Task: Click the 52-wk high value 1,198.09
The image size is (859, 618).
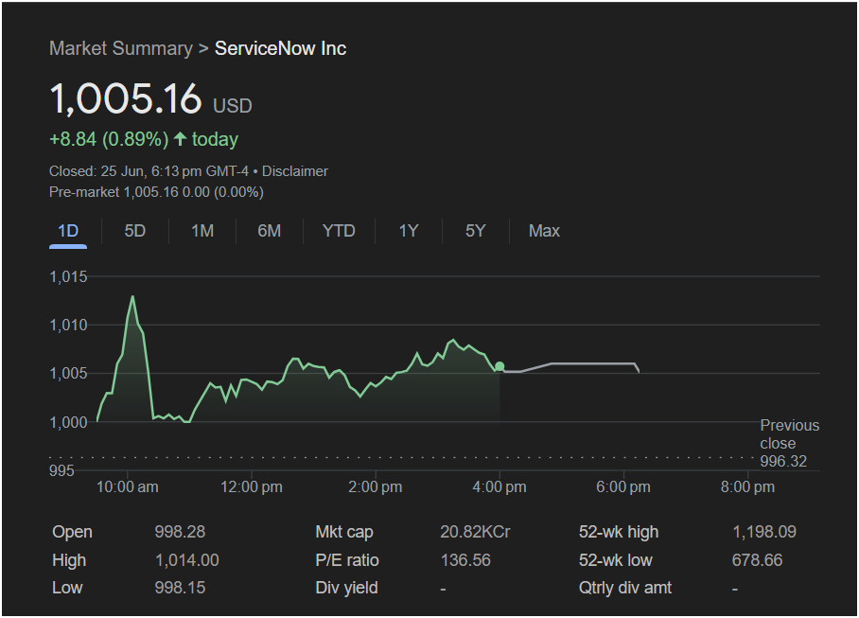Action: (764, 532)
